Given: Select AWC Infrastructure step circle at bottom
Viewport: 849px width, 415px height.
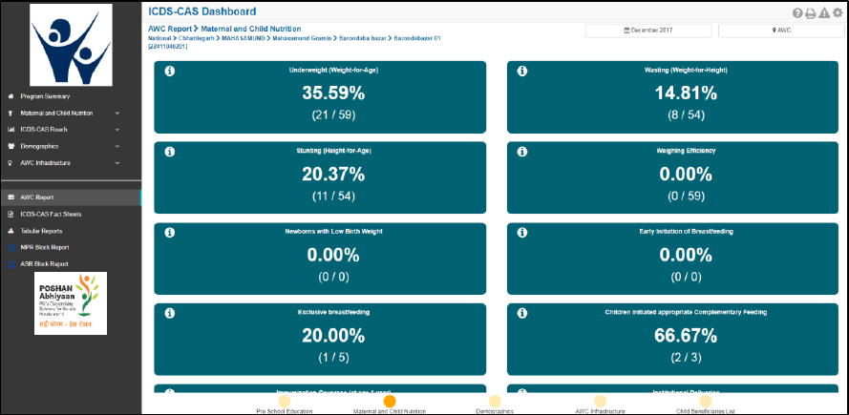Looking at the screenshot, I should [600, 401].
